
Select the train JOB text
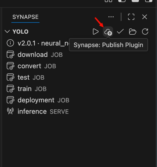tap(32, 89)
